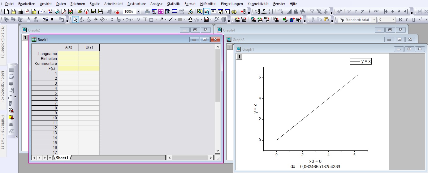428x173 pixels.
Task: Click the Set as X column icon
Action: point(349,11)
